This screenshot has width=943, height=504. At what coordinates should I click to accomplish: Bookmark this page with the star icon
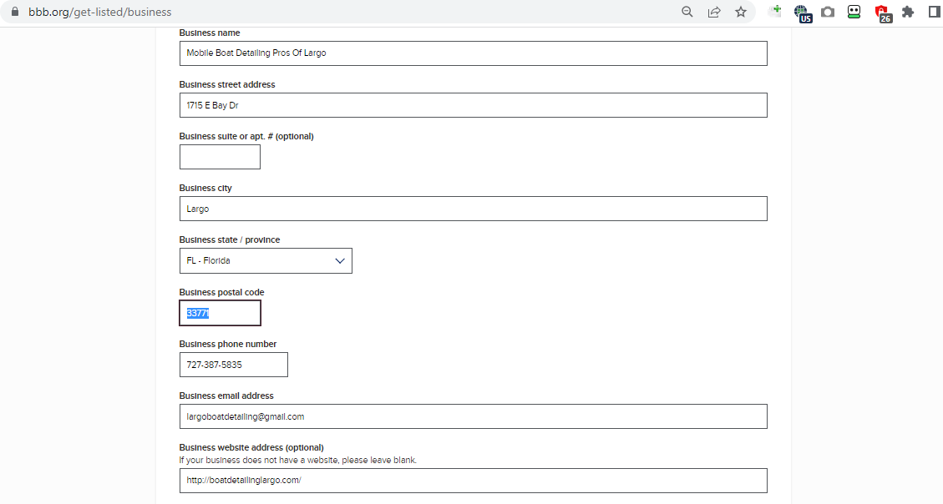pyautogui.click(x=741, y=12)
